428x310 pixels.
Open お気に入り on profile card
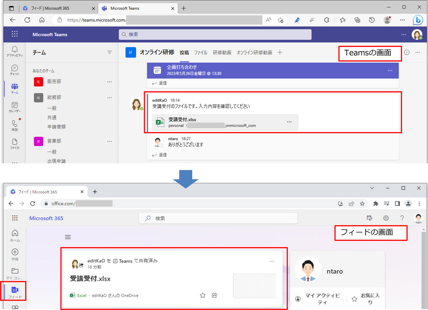coord(366,299)
